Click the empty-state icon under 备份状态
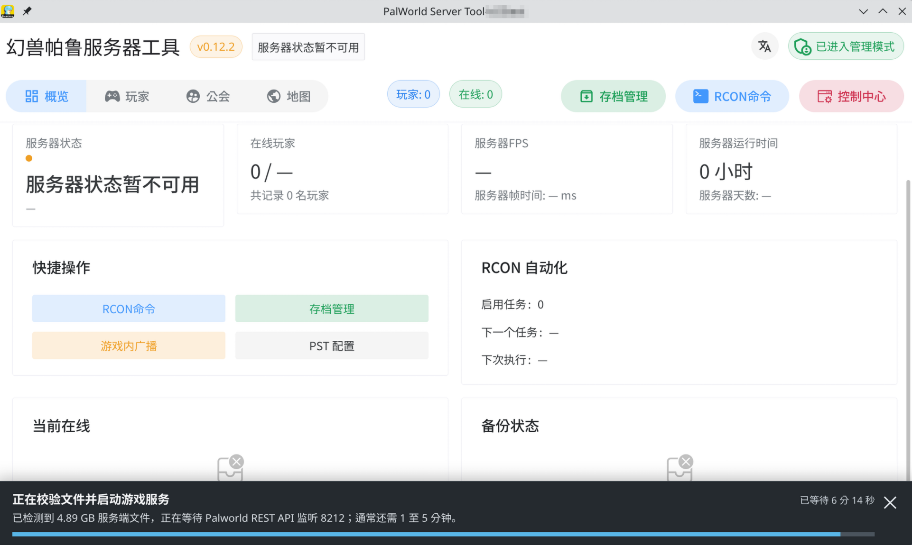 coord(680,468)
